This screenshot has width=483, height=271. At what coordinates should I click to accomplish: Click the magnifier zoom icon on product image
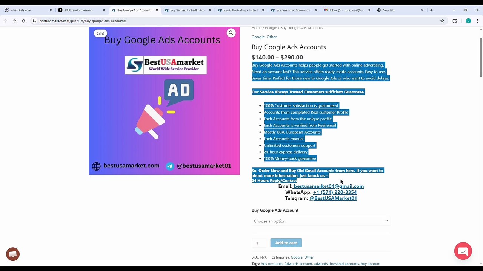pyautogui.click(x=231, y=33)
